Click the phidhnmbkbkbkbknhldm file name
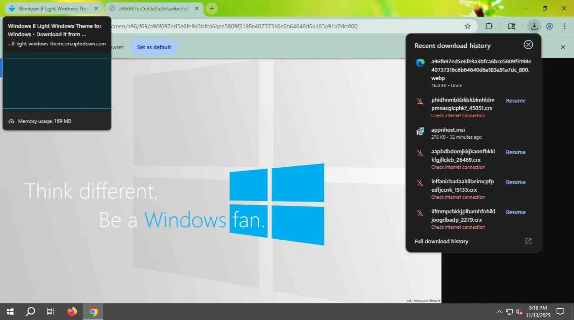 [x=463, y=104]
